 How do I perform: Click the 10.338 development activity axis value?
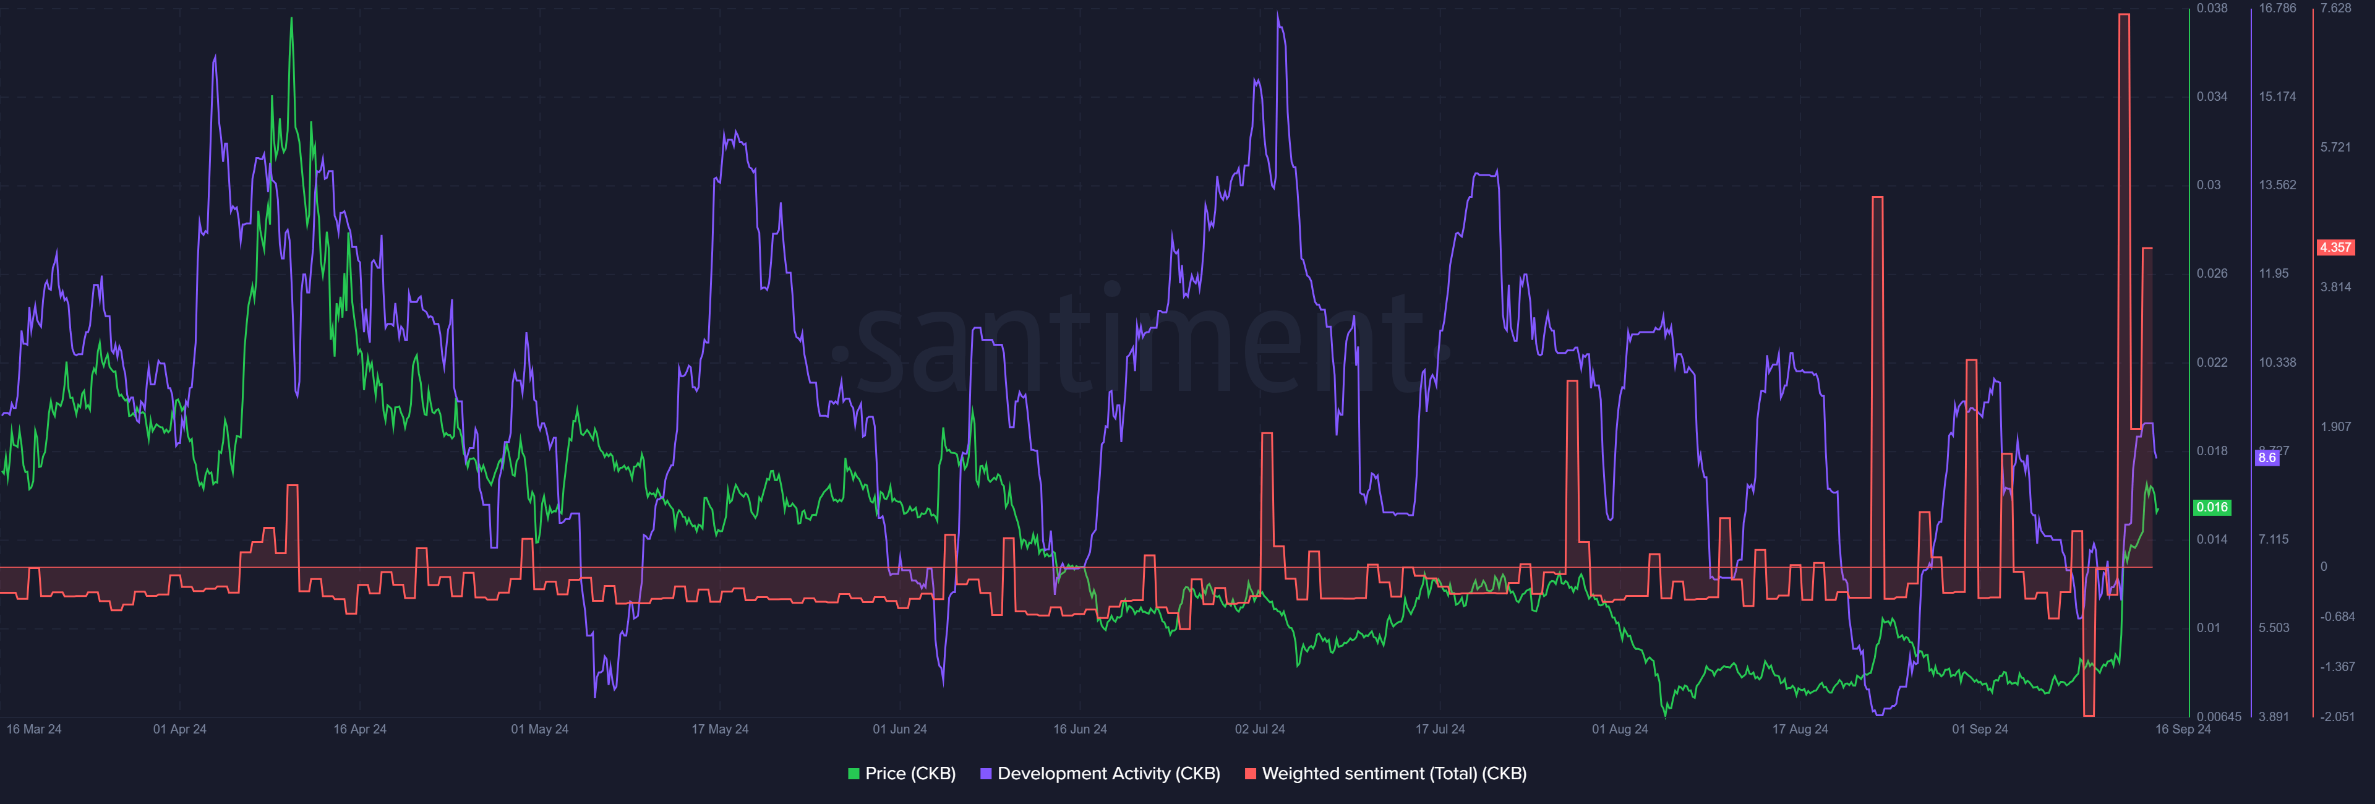click(x=2277, y=362)
